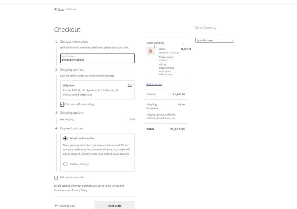Click the Email address input field

click(x=97, y=58)
